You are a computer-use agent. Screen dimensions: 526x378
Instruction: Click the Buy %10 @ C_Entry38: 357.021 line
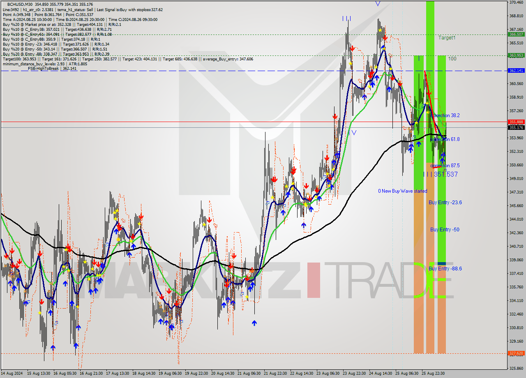point(57,29)
